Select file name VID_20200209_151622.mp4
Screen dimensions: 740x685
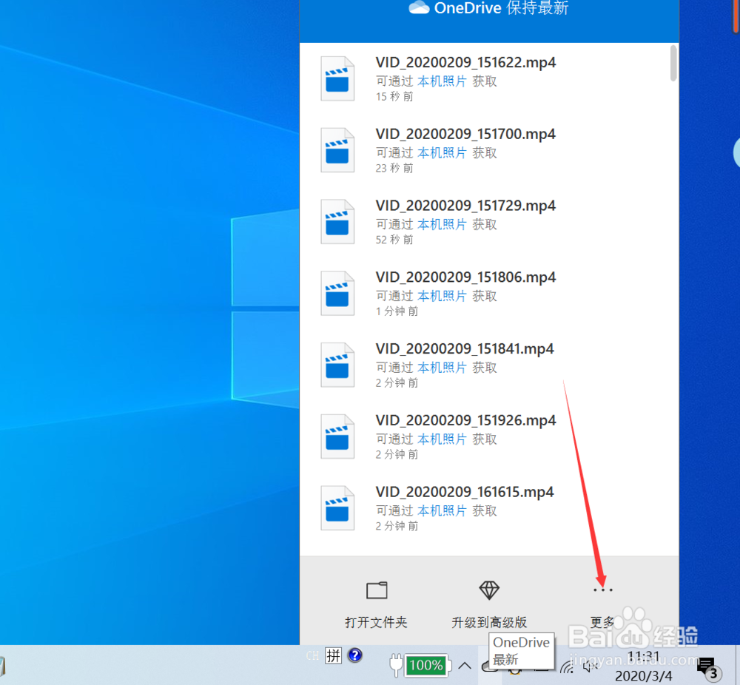465,62
